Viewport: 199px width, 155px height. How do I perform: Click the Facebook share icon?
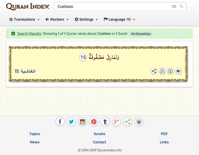click(60, 122)
